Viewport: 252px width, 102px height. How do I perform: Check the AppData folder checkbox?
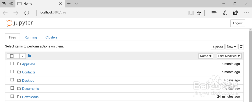12,64
